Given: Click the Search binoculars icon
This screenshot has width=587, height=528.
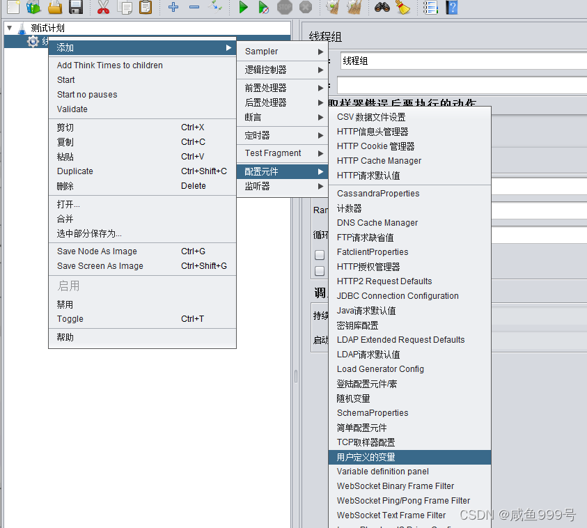Looking at the screenshot, I should (x=382, y=7).
